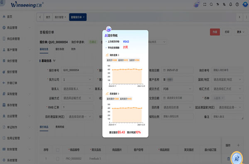Expand the 询价管理 sidebar menu
The height and width of the screenshot is (164, 249).
29,61
